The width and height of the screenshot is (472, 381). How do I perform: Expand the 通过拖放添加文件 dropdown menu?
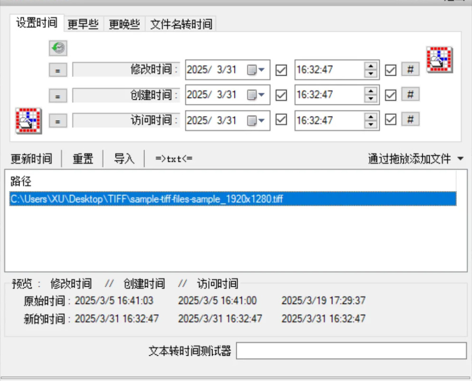point(460,158)
